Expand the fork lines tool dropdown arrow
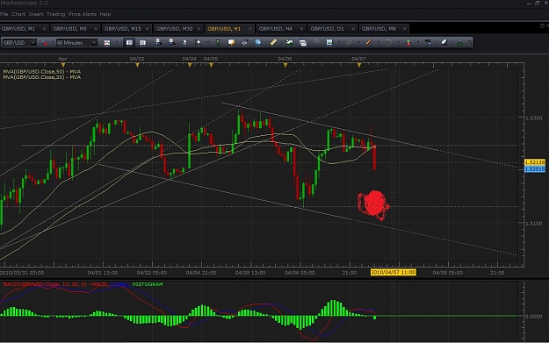Screen dimensions: 549x343 [x=359, y=43]
